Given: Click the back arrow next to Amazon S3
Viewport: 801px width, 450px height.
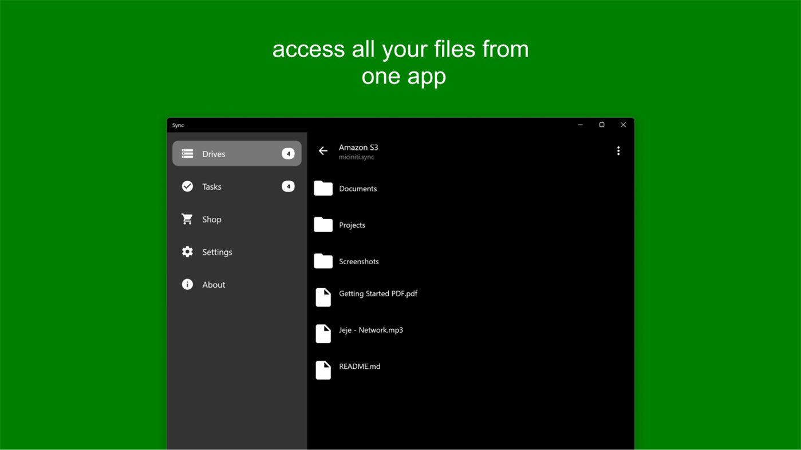Looking at the screenshot, I should tap(322, 150).
